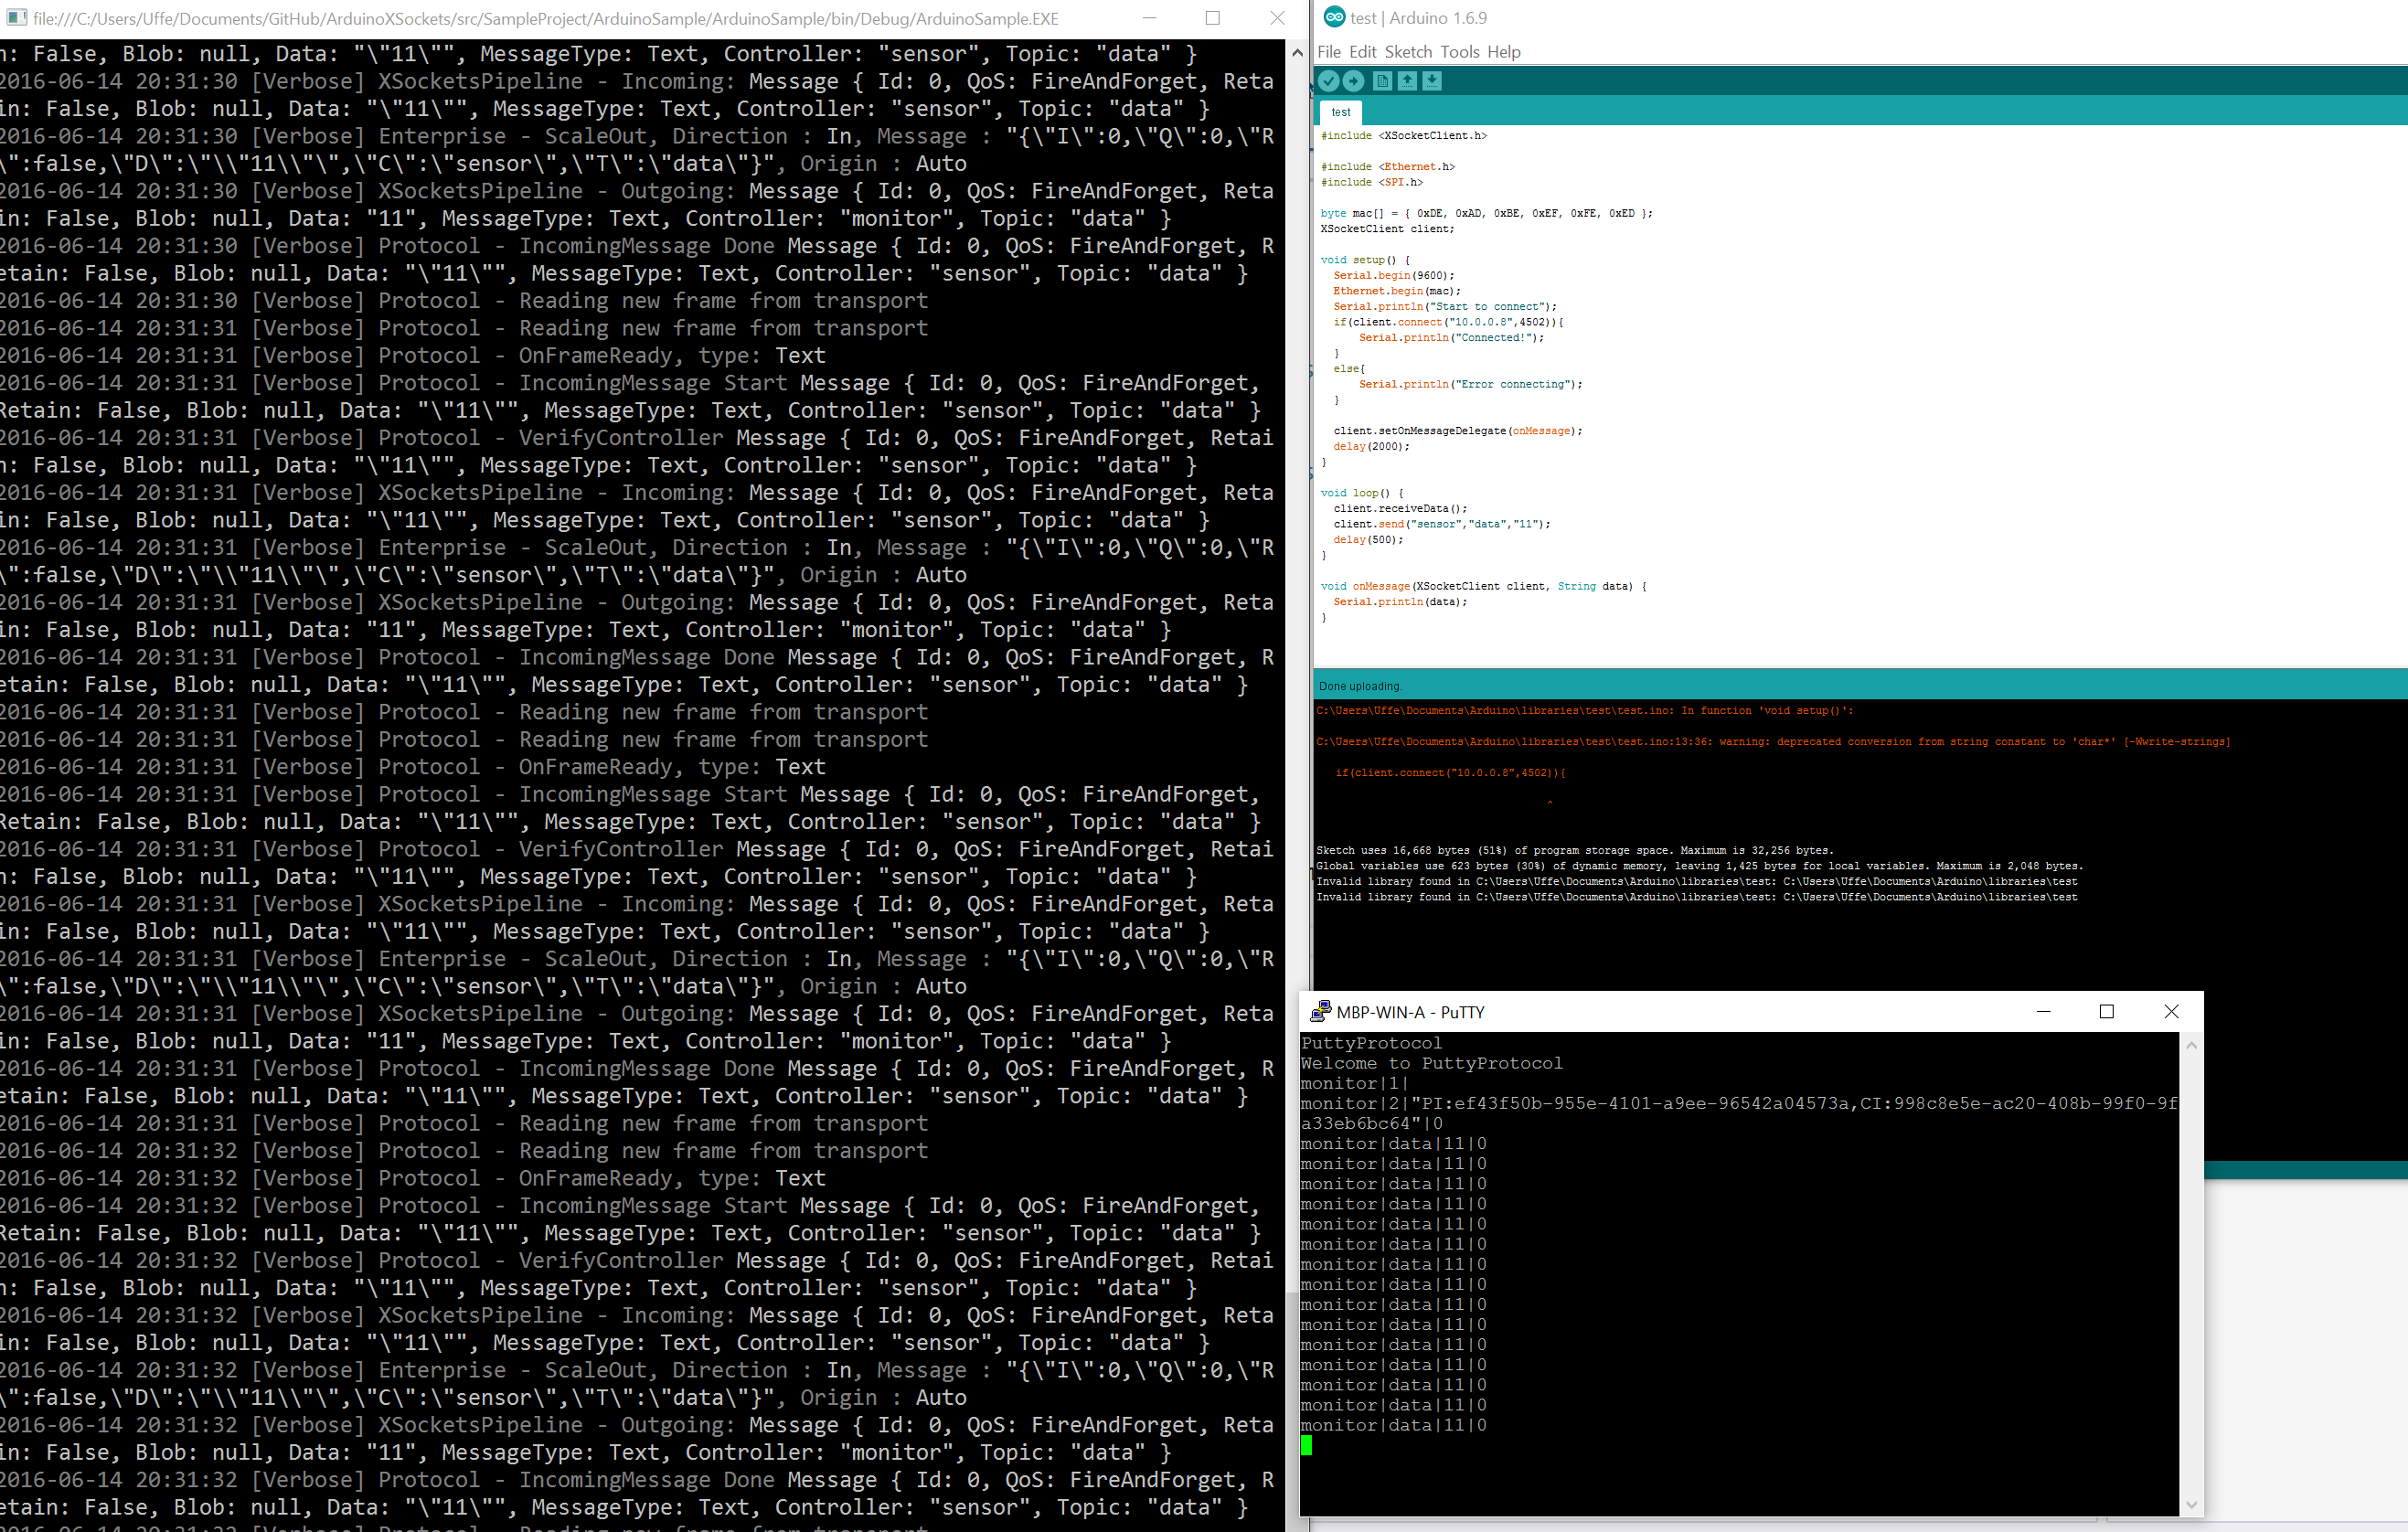Open the Edit menu
The image size is (2408, 1532).
click(1362, 52)
